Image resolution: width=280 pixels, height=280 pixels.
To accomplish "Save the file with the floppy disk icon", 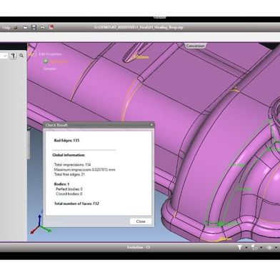I will point(34,28).
